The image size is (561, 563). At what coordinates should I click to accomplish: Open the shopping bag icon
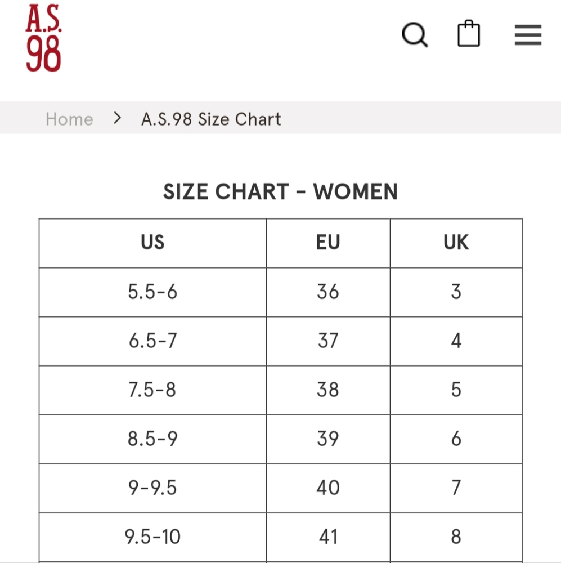coord(468,33)
